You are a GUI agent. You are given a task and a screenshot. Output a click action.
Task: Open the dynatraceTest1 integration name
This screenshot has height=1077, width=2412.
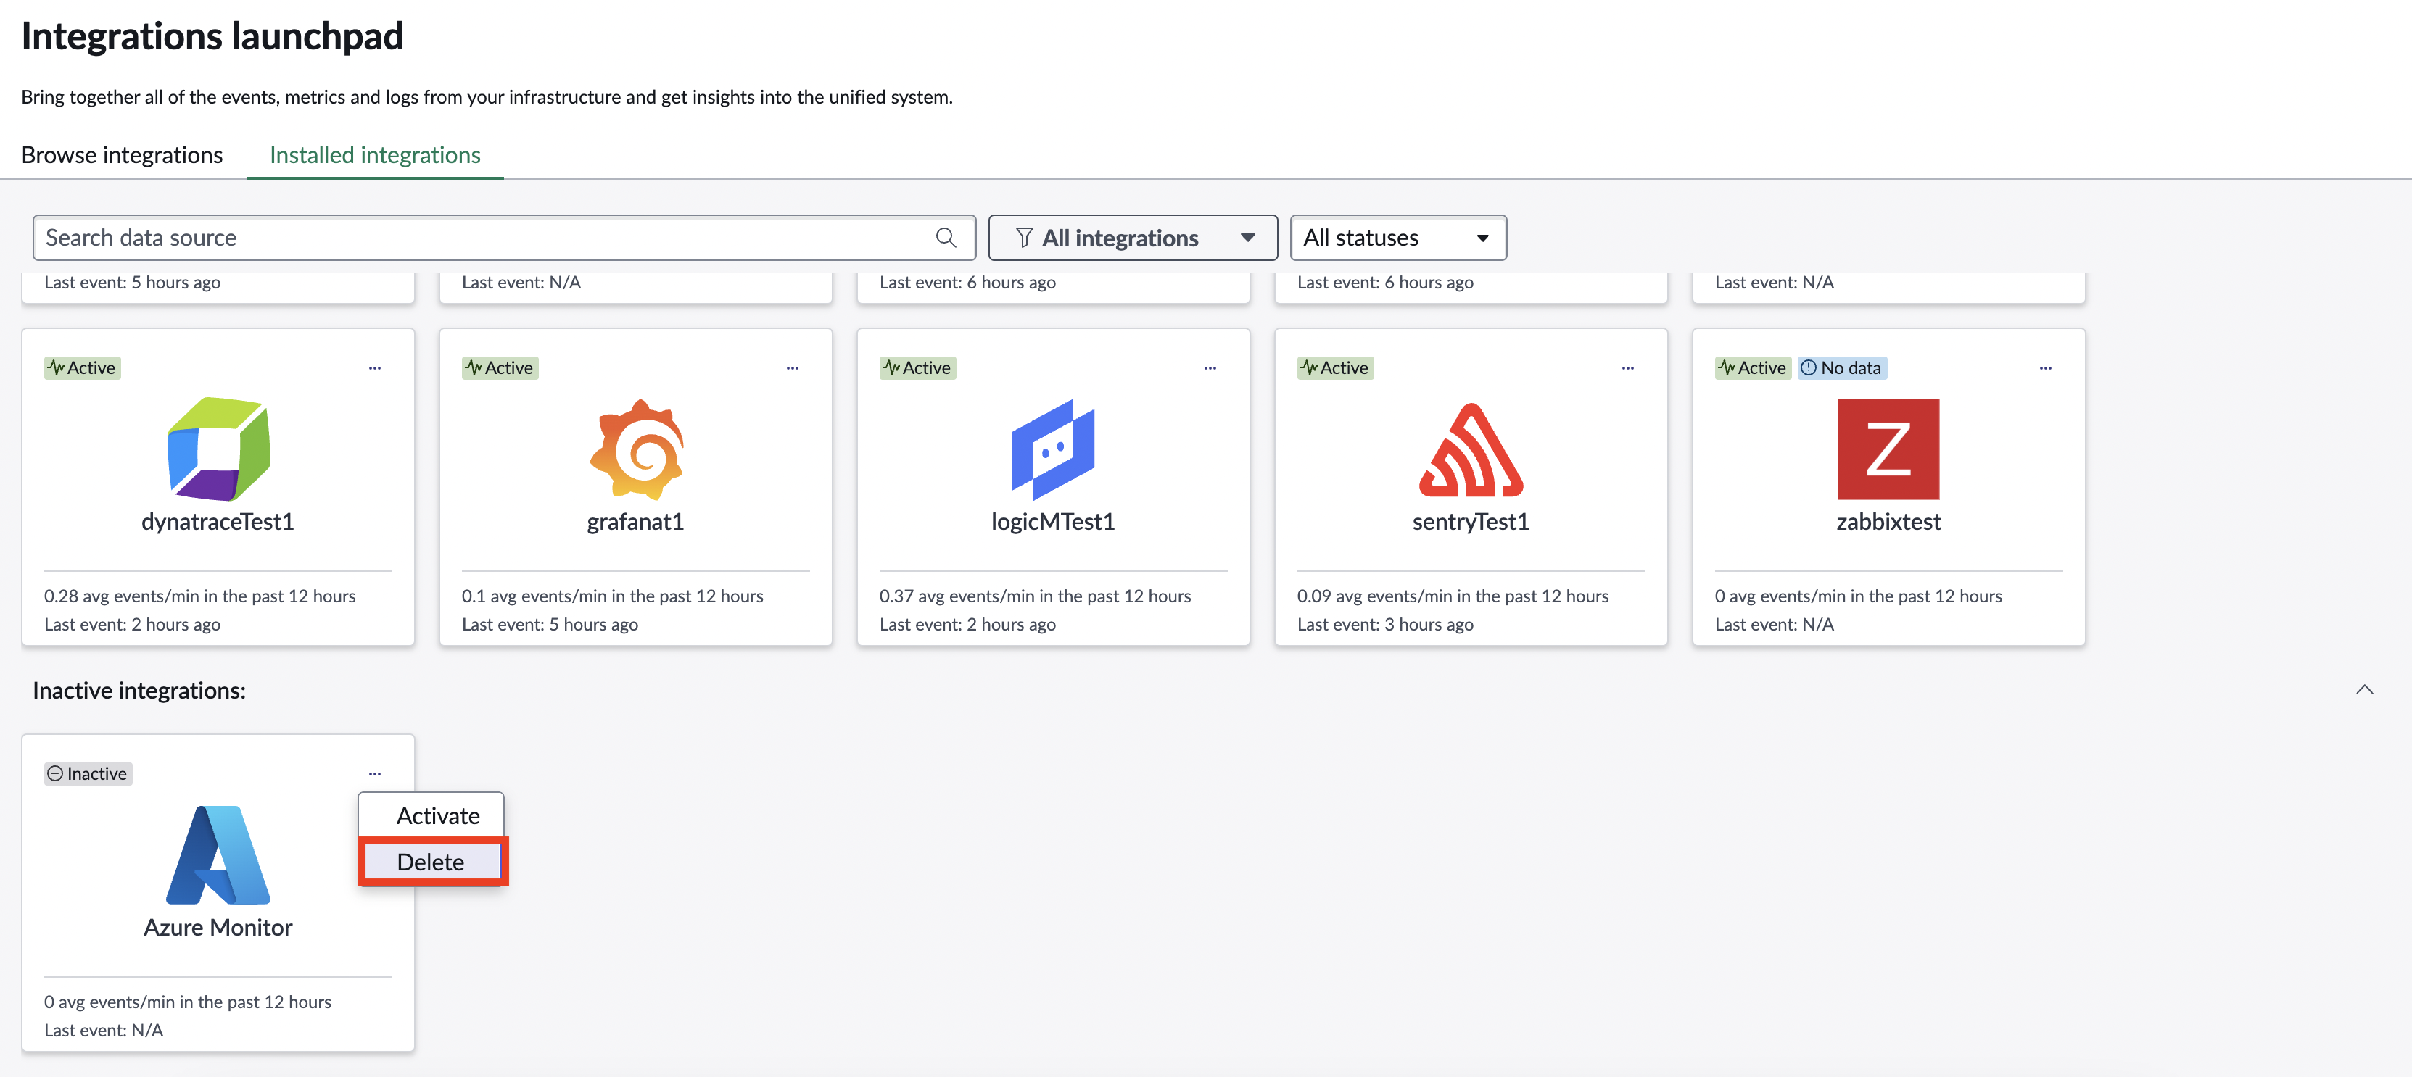218,522
